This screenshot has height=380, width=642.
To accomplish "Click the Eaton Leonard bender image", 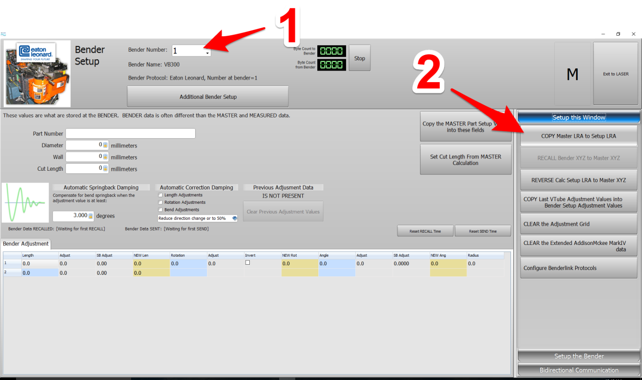I will pos(37,73).
